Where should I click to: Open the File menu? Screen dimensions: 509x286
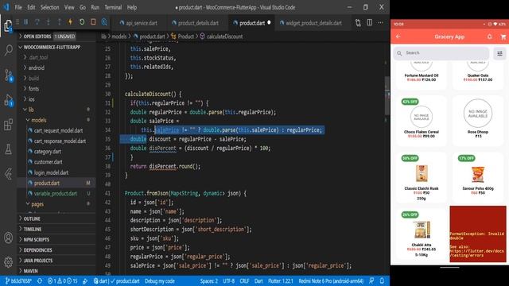click(18, 7)
